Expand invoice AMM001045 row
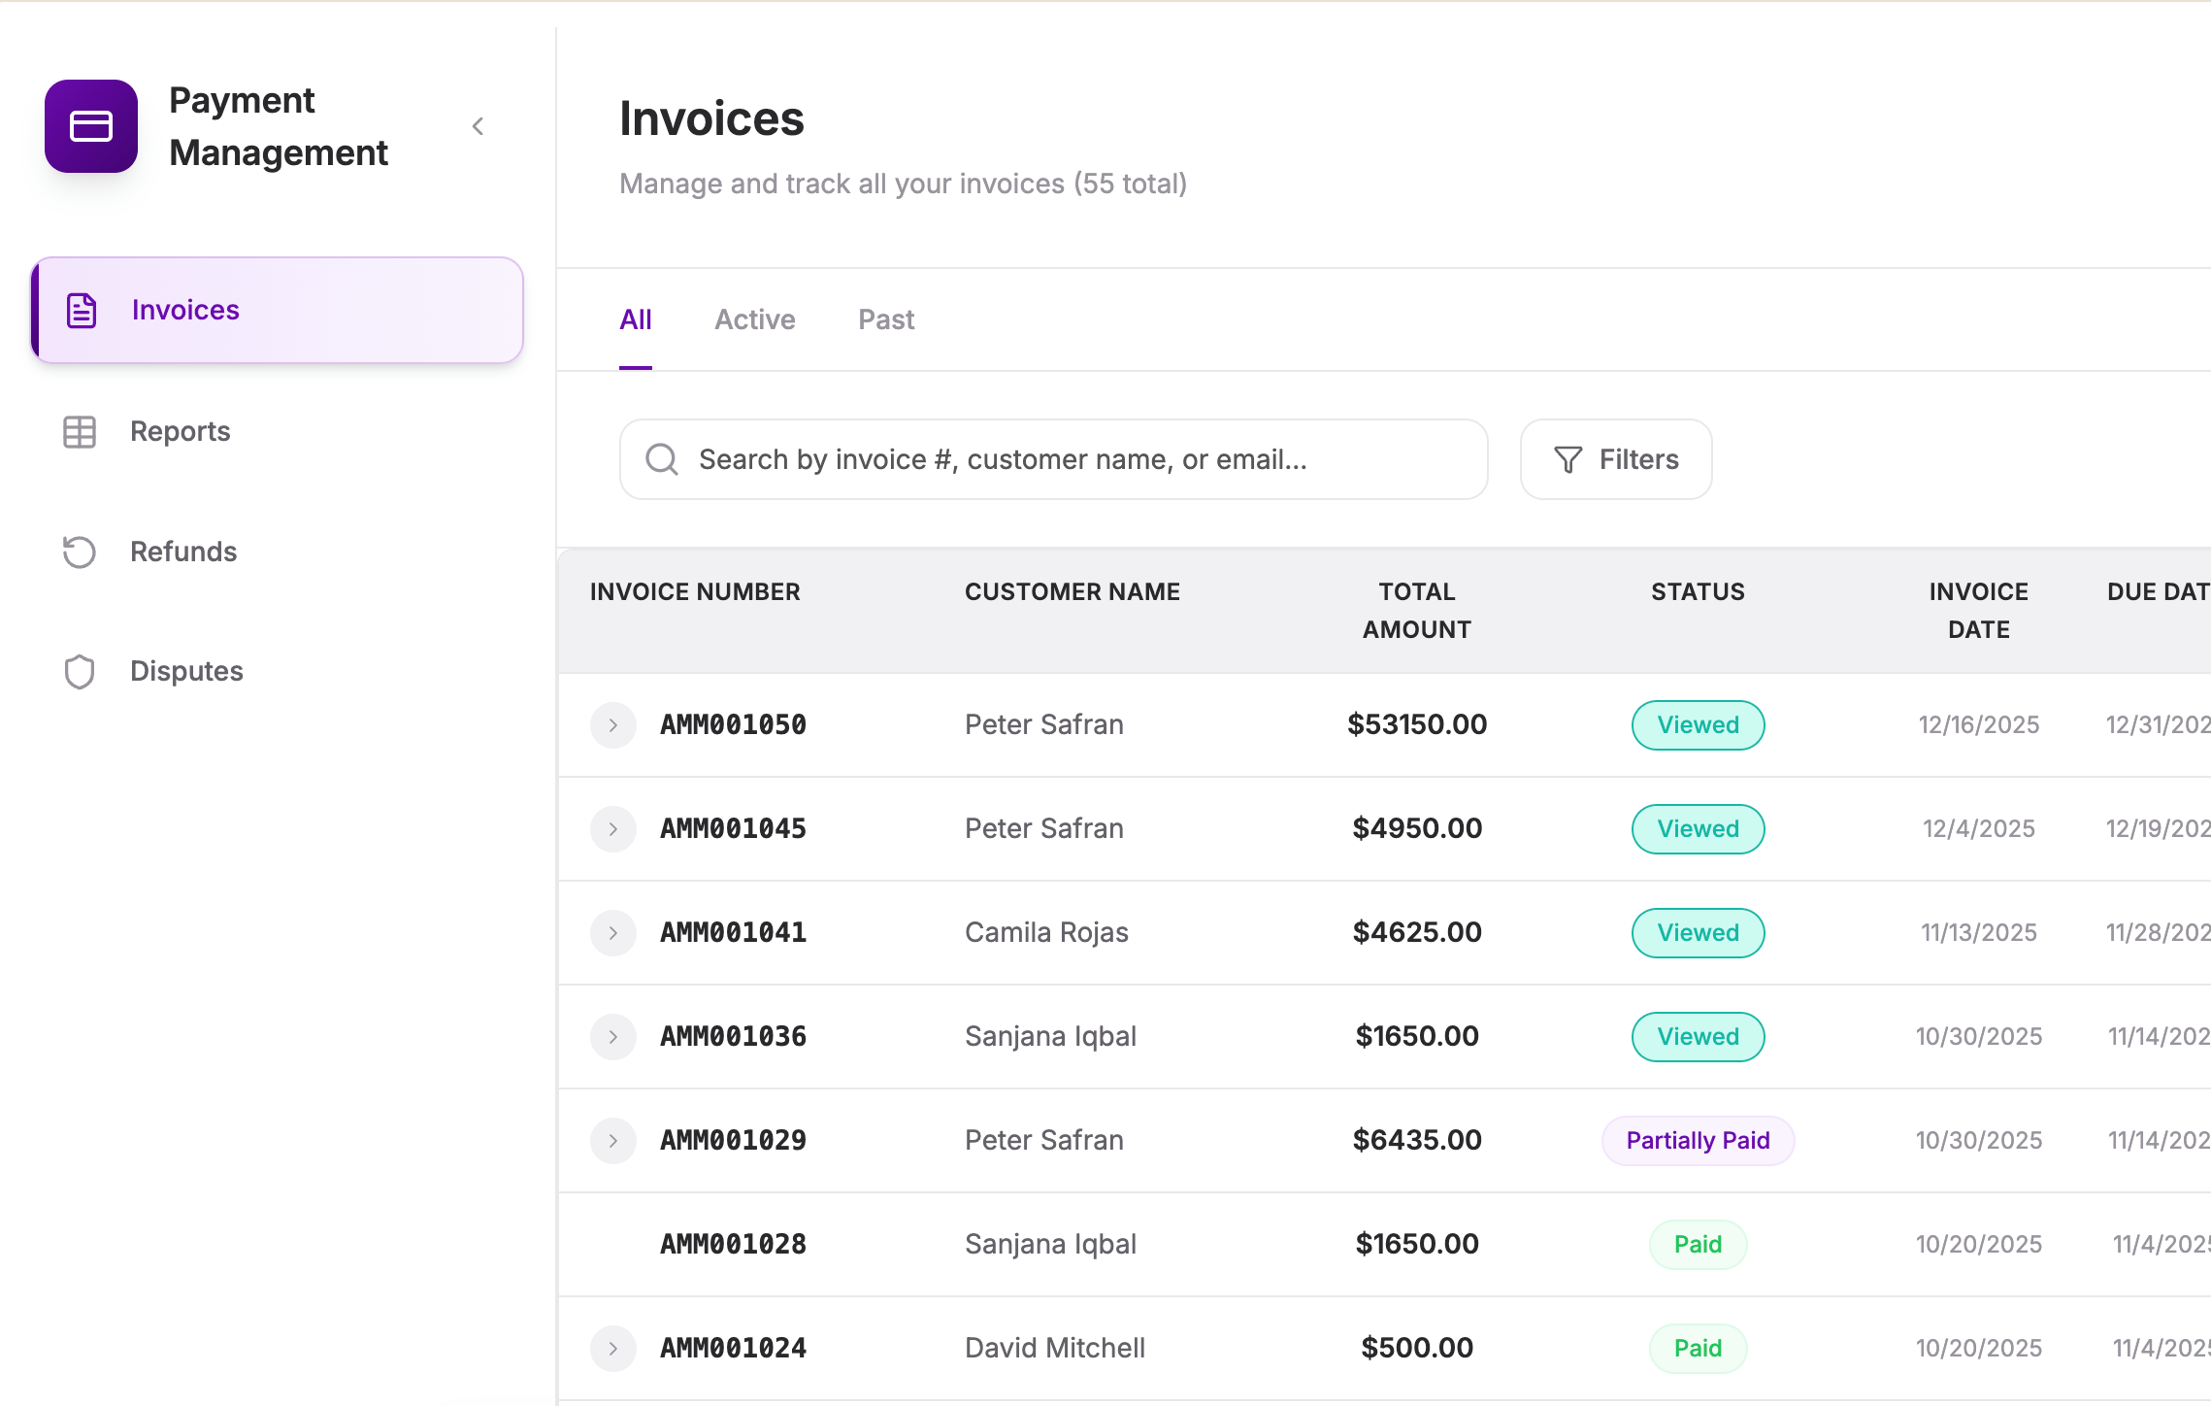Viewport: 2211px width, 1406px height. (613, 829)
